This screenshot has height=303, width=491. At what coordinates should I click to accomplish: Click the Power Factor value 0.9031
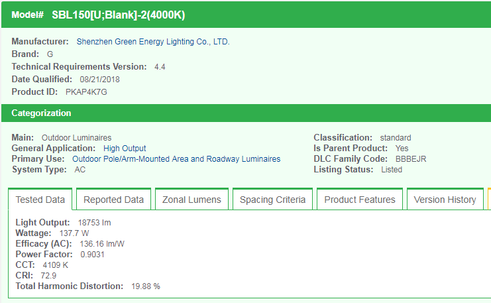(x=92, y=255)
